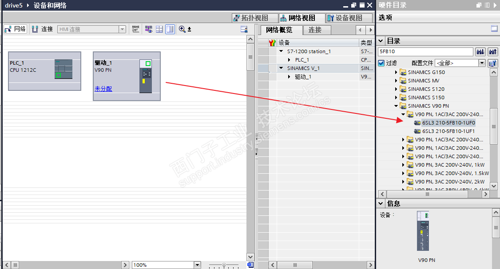The image size is (500, 269).
Task: Expand V90 PN, 3AC 200V-240V, 1kW folder
Action: click(x=403, y=165)
